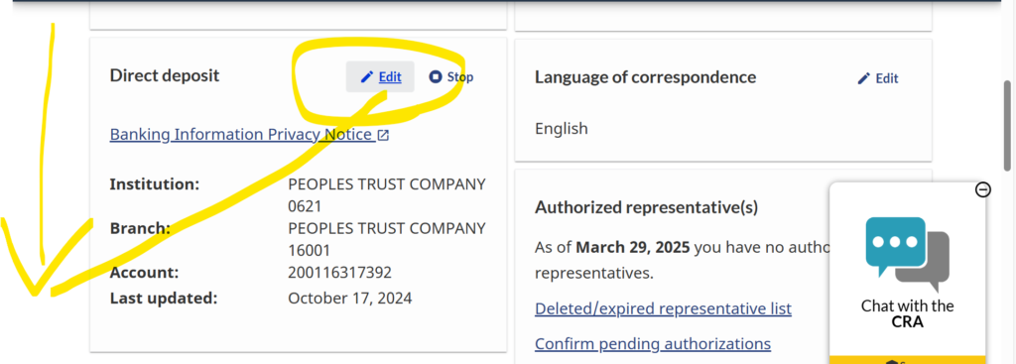Click the square stop icon next to Stop
1016x364 pixels.
click(x=436, y=77)
